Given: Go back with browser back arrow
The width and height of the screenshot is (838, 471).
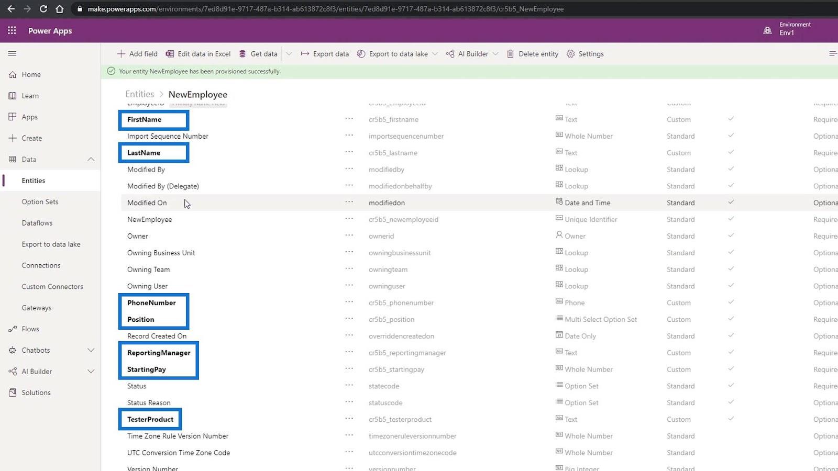Looking at the screenshot, I should click(x=10, y=9).
